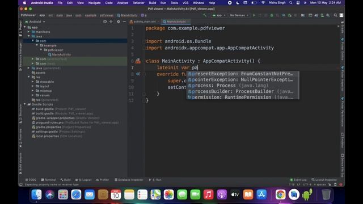Open the Event Log
The width and height of the screenshot is (363, 204).
pos(298,180)
